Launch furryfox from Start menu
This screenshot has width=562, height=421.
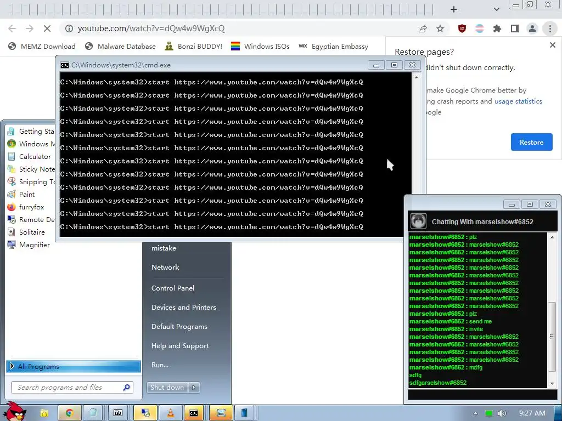(x=26, y=207)
